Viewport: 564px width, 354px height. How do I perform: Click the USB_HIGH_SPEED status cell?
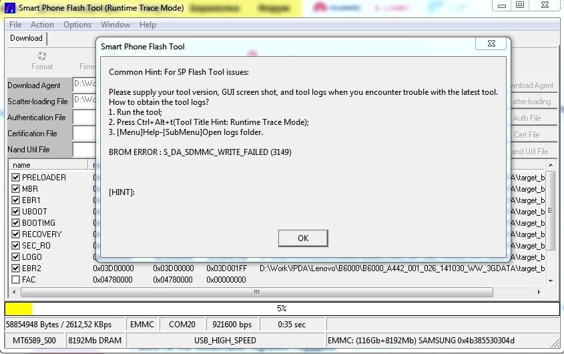(225, 341)
